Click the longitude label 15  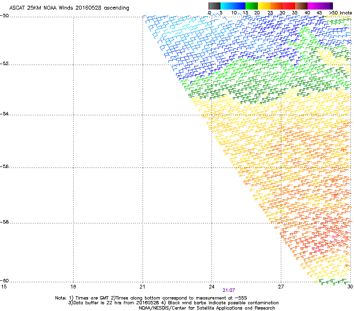4,287
